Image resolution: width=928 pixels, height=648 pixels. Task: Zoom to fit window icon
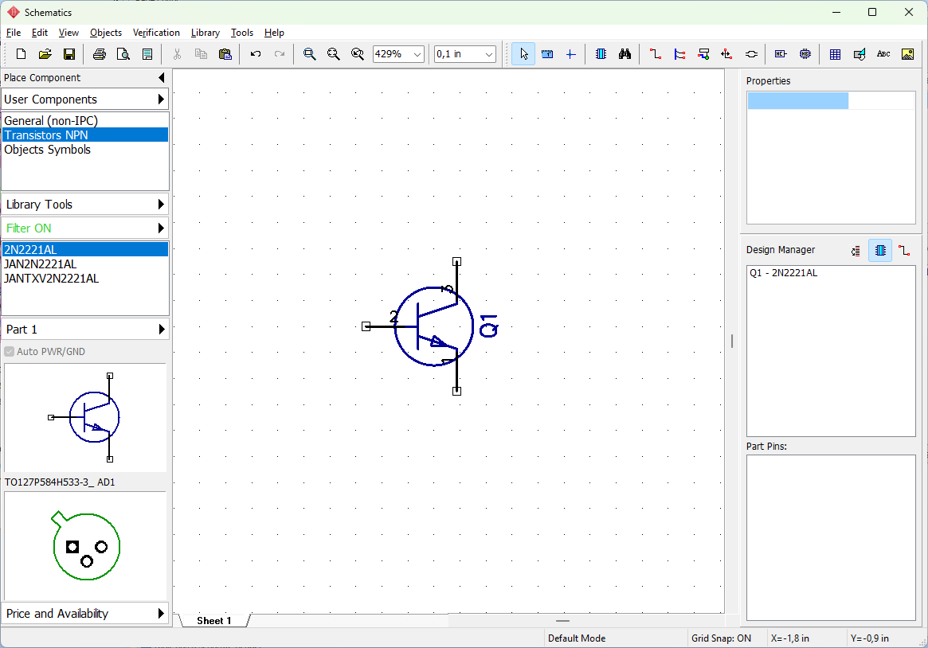[358, 54]
